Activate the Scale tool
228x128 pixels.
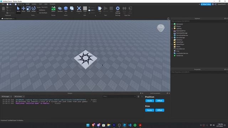click(28, 9)
